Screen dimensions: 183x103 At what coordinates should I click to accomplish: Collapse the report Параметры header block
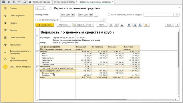pyautogui.click(x=37, y=35)
